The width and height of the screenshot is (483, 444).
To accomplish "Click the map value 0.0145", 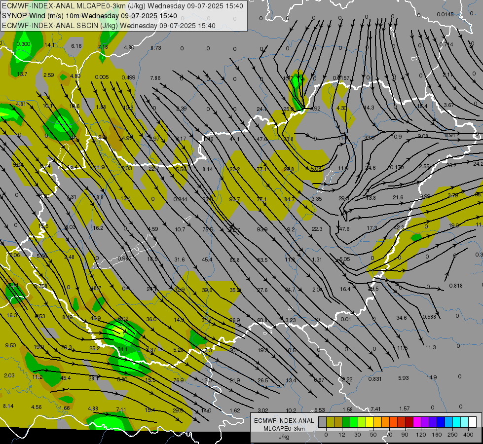I will (445, 14).
